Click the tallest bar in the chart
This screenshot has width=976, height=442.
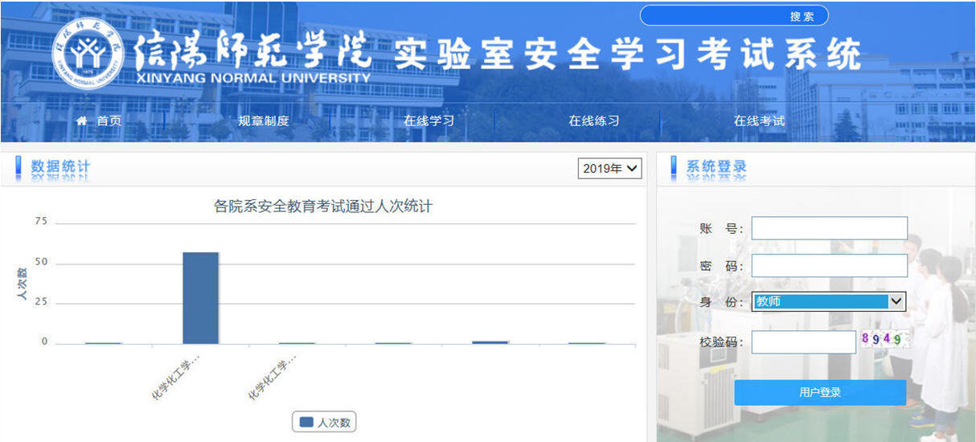[x=200, y=298]
